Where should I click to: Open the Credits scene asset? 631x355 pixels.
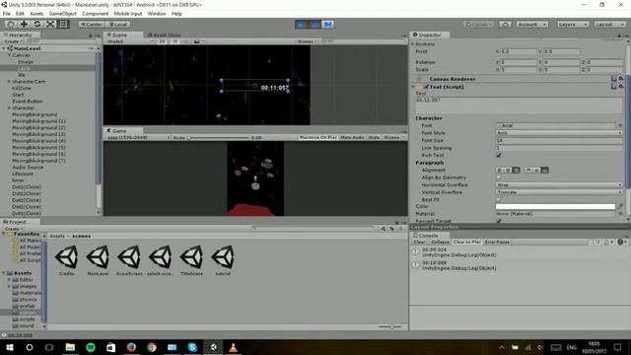click(67, 259)
